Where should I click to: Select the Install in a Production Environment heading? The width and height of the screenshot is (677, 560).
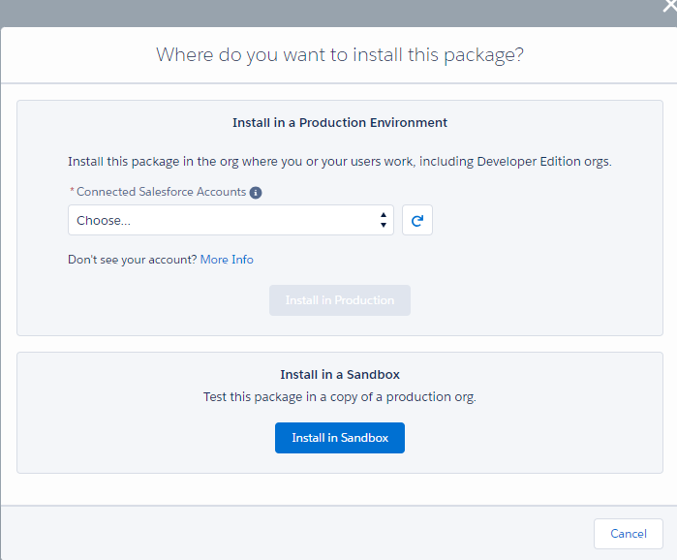340,123
